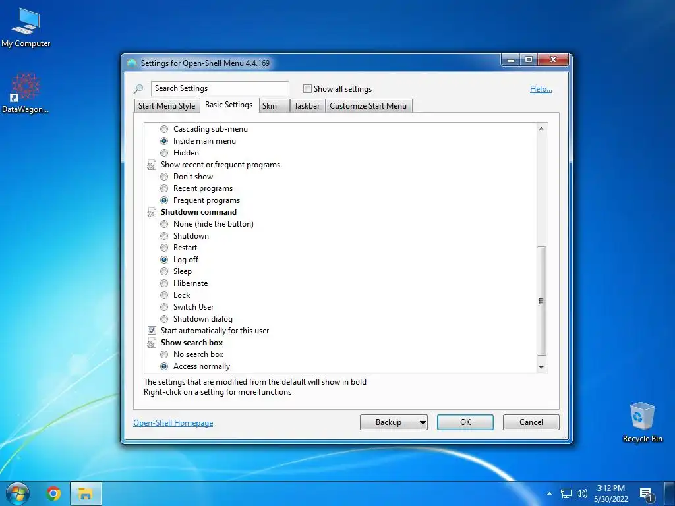
Task: Open the DataWagon desktop shortcut
Action: tap(26, 93)
